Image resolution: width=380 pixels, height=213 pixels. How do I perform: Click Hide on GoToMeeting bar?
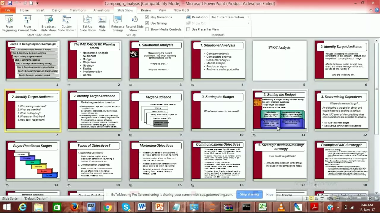270,194
